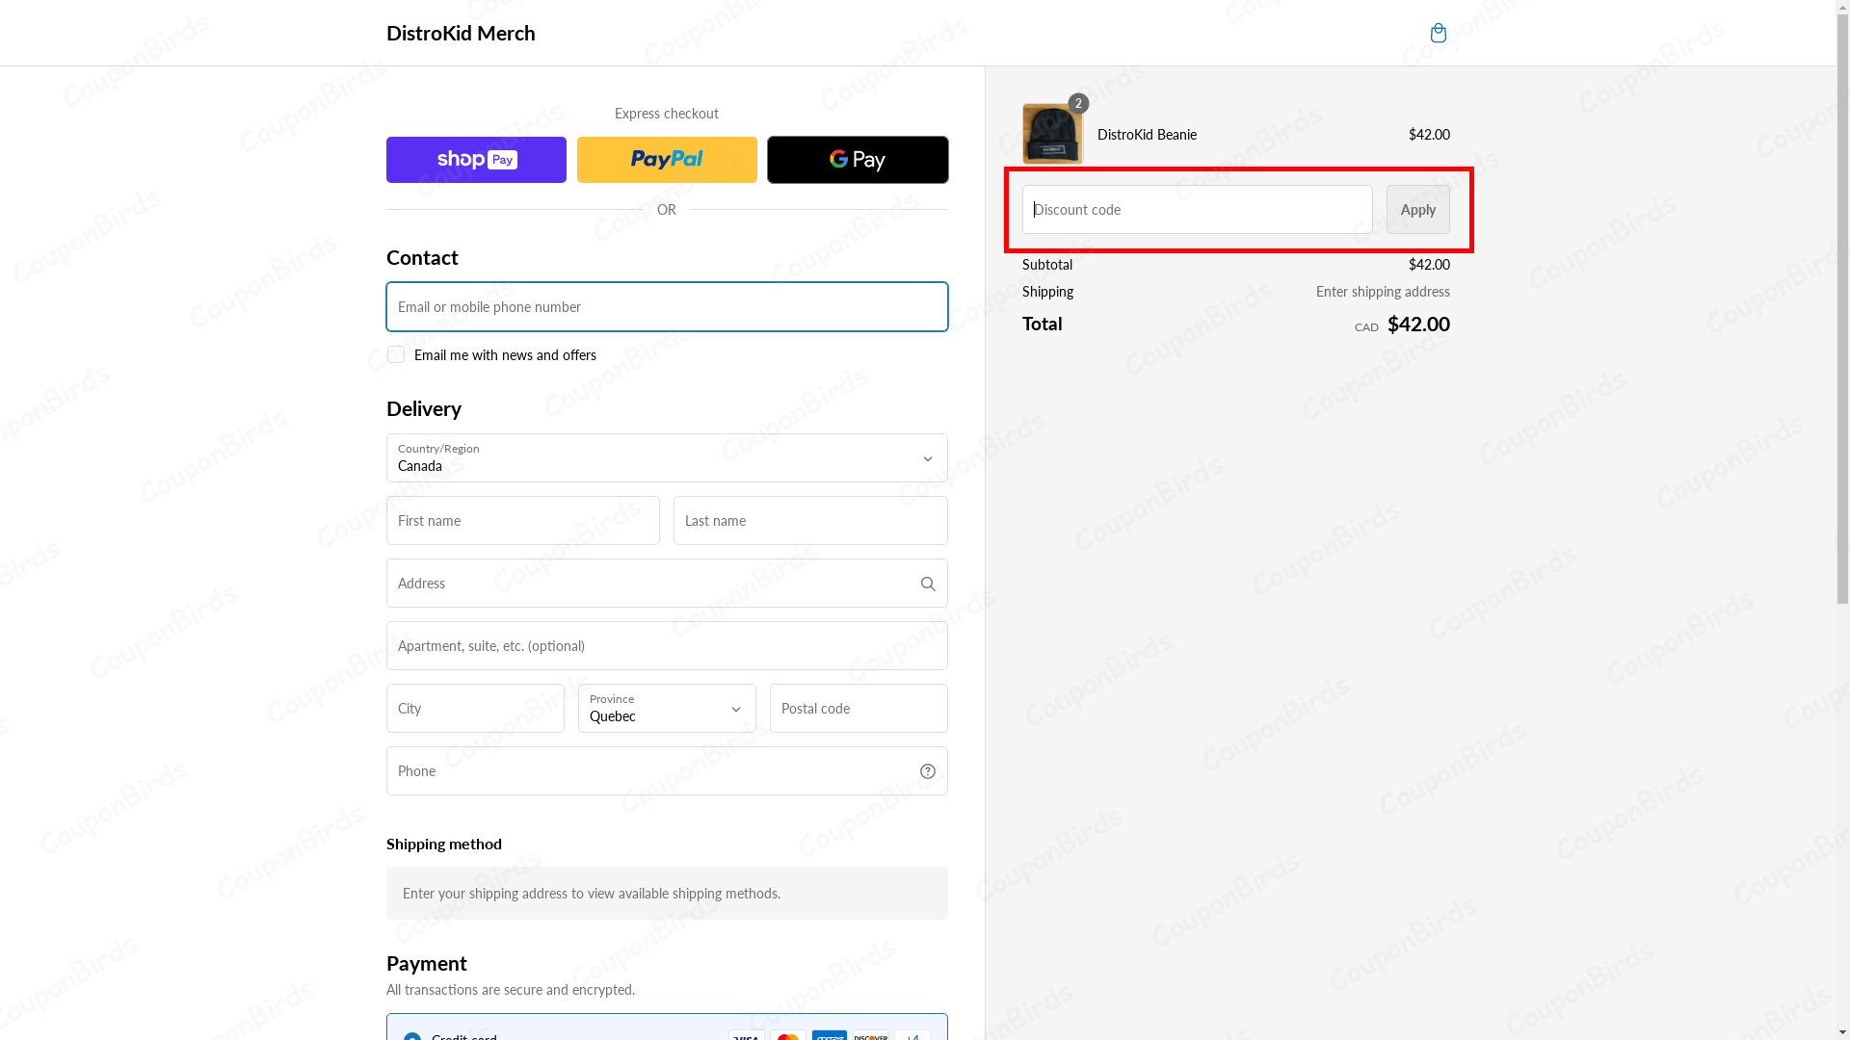Click the Email or mobile phone field
The image size is (1850, 1040).
(x=667, y=307)
